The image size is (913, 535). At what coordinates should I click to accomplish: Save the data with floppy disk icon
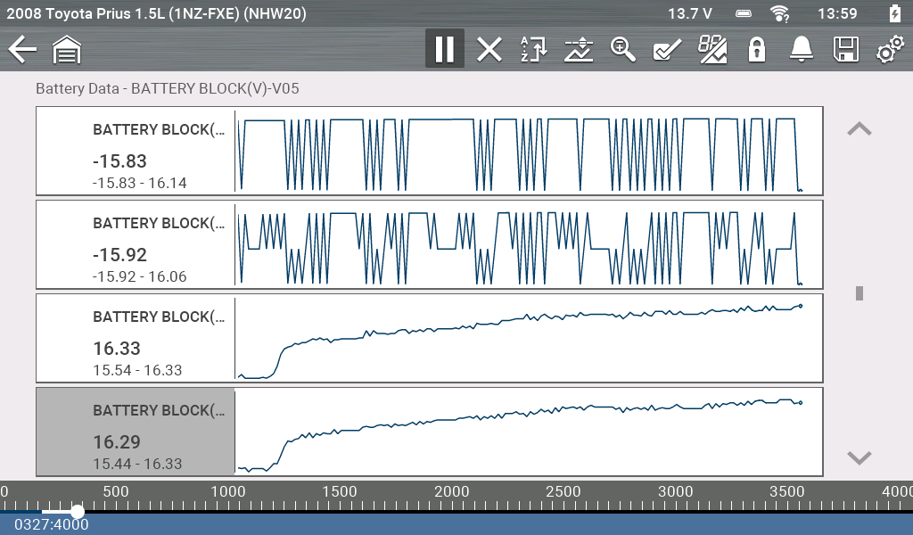click(x=845, y=49)
